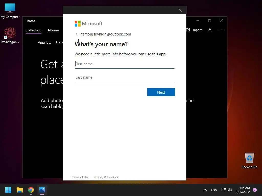
Task: Open network status tray icon
Action: pos(223,190)
